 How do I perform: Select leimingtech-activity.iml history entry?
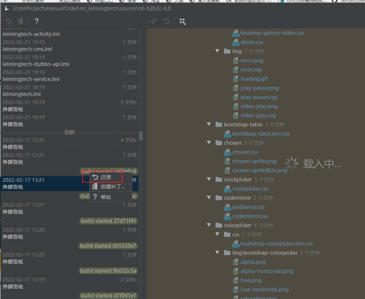(x=70, y=33)
